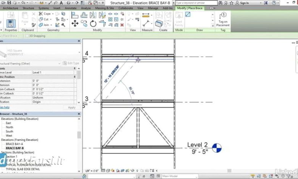Switch to the Modify | Place Brace tab
Image resolution: width=298 pixels, height=179 pixels.
tap(189, 8)
